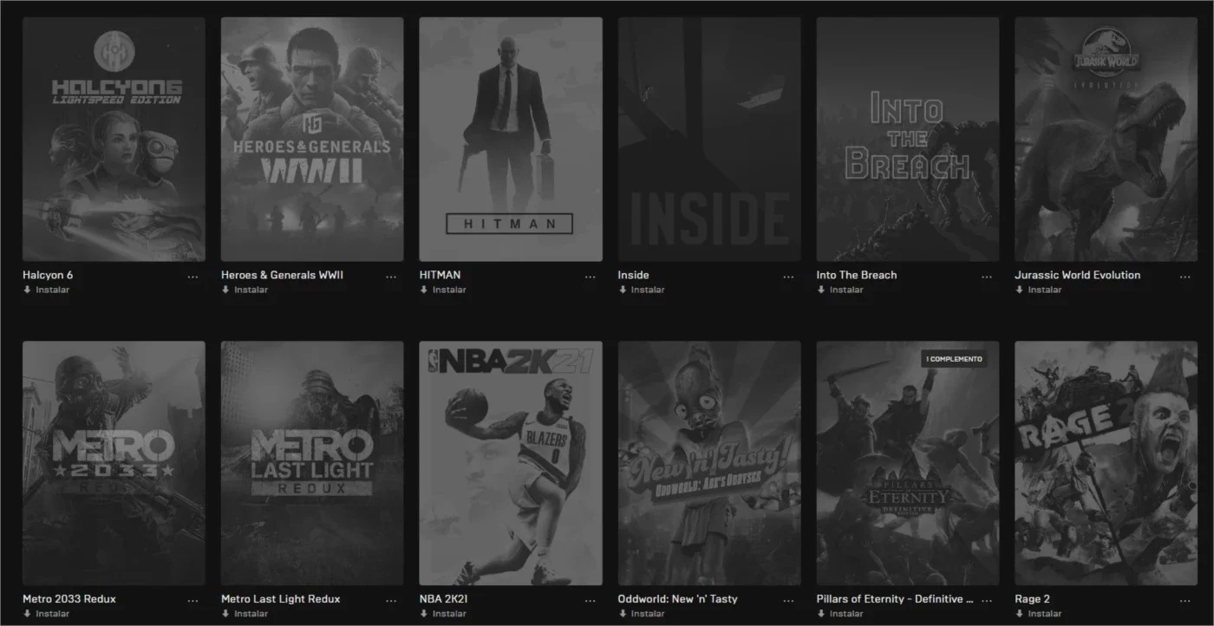
Task: Click the "Halcyon 6" title text
Action: pyautogui.click(x=48, y=275)
